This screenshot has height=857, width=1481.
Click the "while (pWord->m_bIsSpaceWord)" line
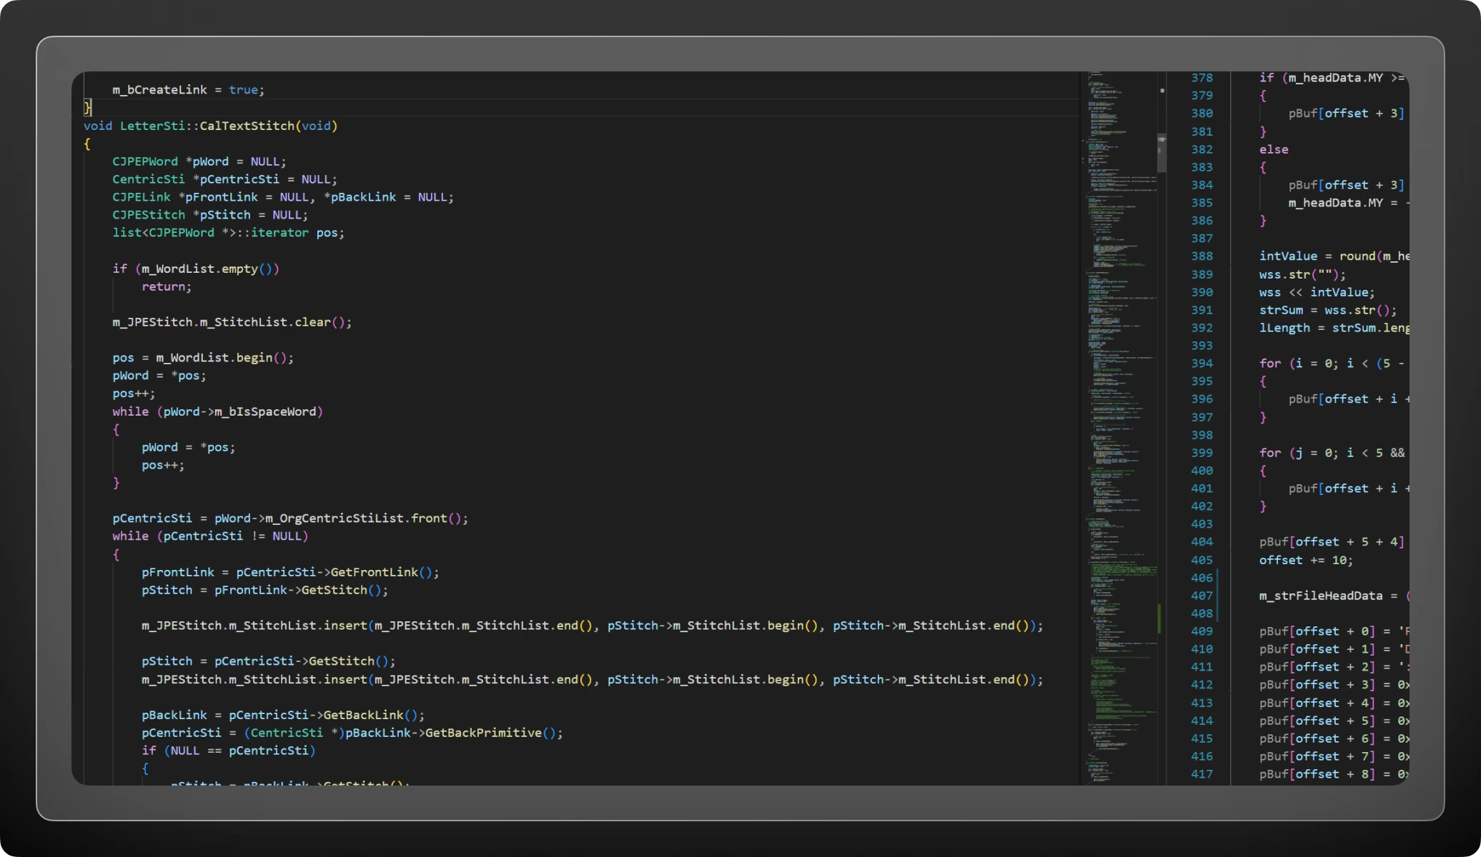coord(217,411)
